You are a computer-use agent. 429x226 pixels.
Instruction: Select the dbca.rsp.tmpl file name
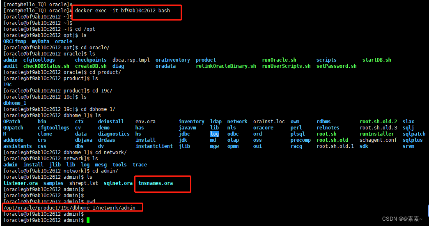131,60
